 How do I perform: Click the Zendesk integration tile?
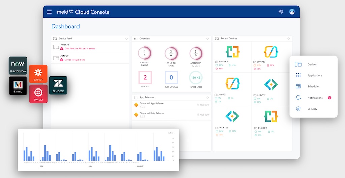pos(58,85)
